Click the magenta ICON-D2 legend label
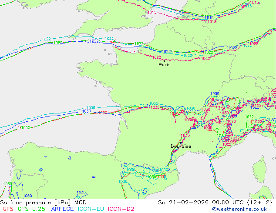 click(x=121, y=209)
